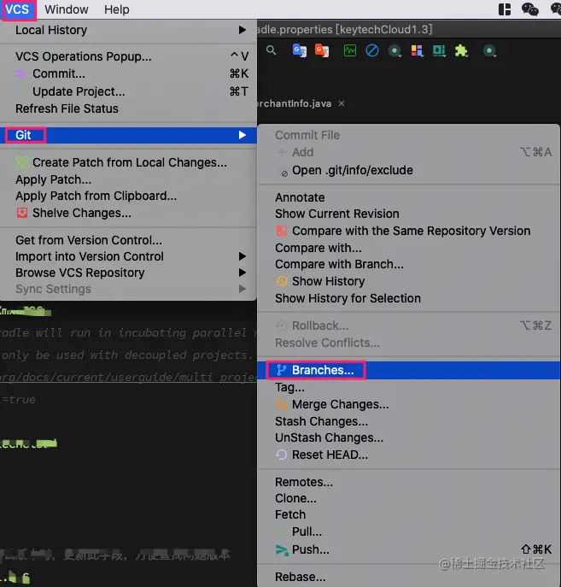Click the Commit arrow icon

pyautogui.click(x=21, y=73)
